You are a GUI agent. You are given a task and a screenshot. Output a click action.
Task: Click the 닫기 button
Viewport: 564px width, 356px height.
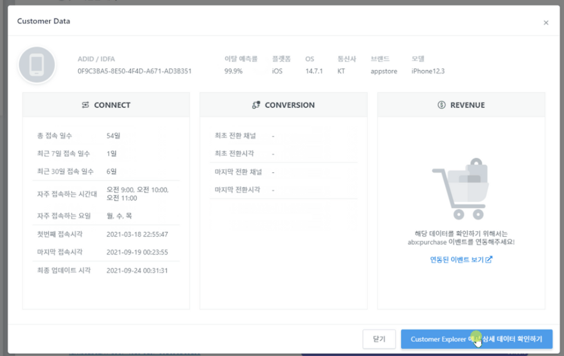[379, 339]
